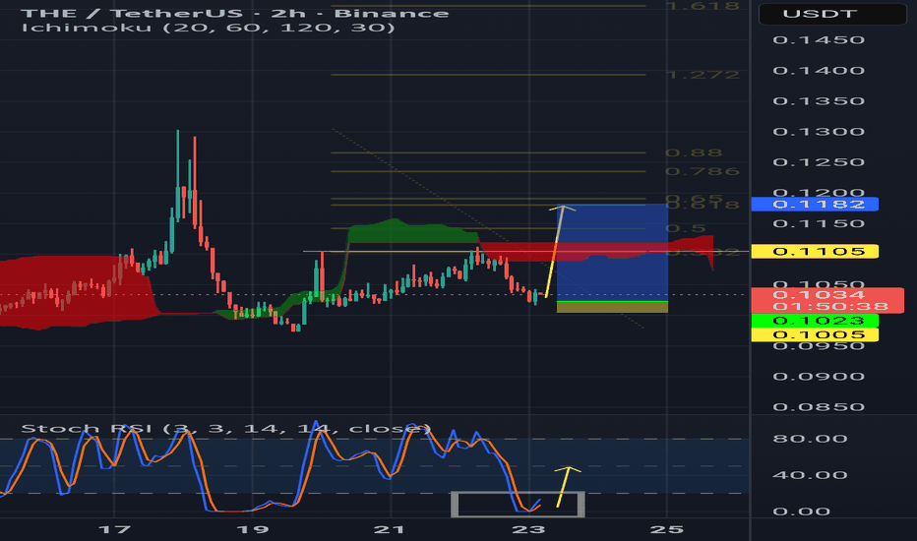
Task: Click the 0.1400 price axis value
Action: pyautogui.click(x=819, y=70)
